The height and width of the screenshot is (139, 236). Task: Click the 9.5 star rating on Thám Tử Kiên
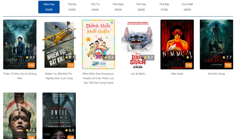click(x=30, y=57)
